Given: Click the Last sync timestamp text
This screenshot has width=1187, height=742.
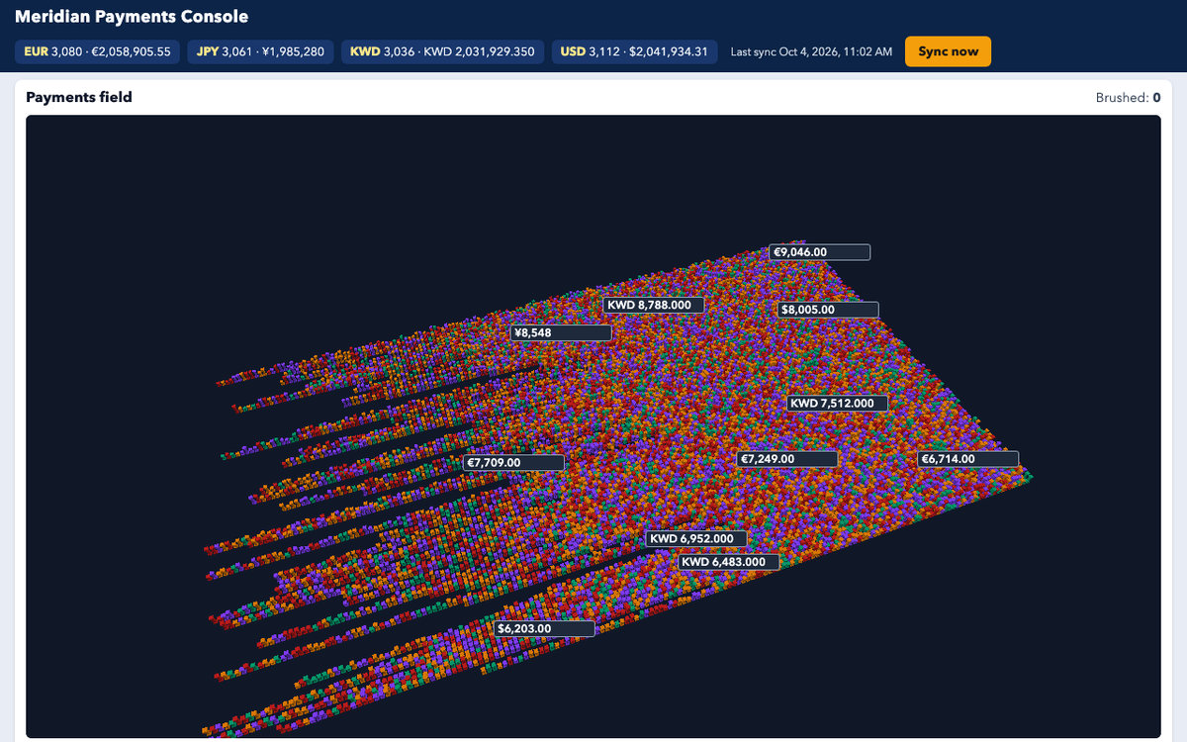Looking at the screenshot, I should [811, 51].
